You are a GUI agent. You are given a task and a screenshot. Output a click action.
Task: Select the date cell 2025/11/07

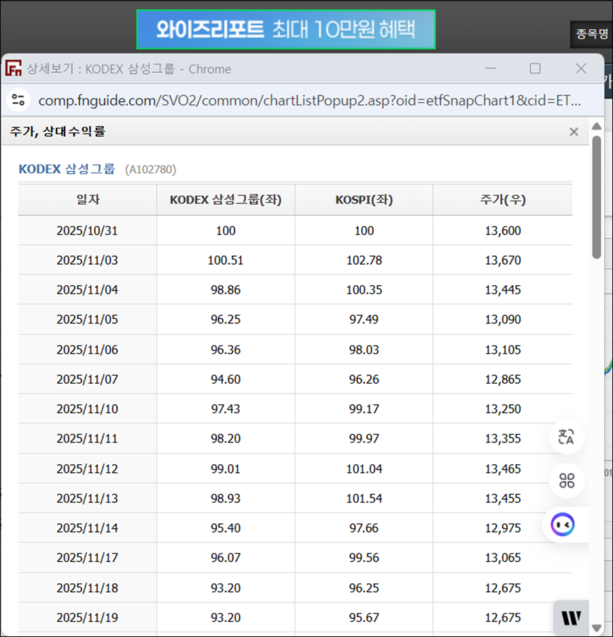87,379
